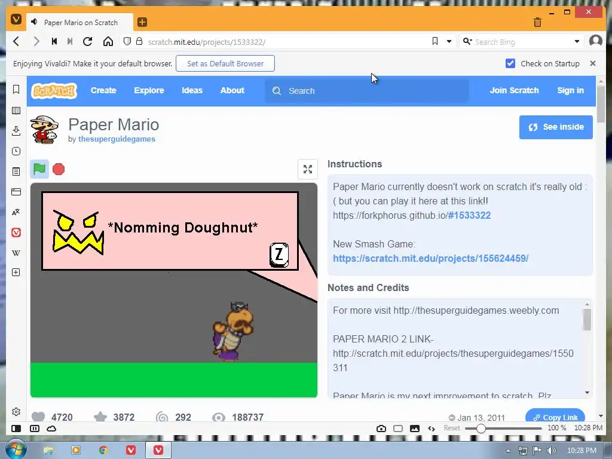Click the fast forward button
This screenshot has height=459, width=612.
(x=70, y=41)
